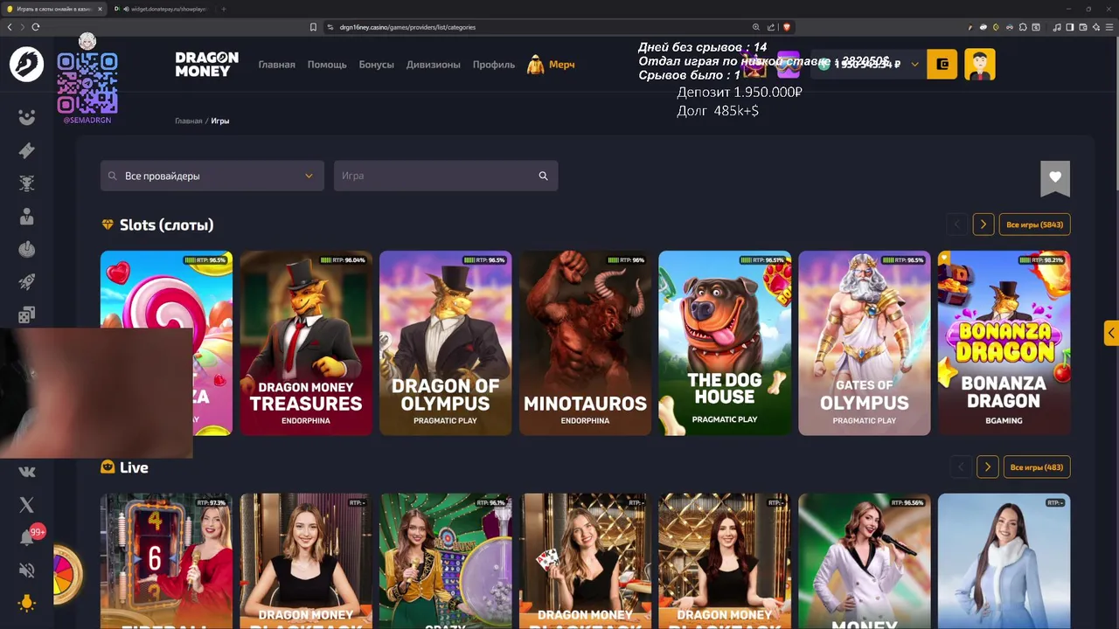This screenshot has width=1119, height=629.
Task: Expand the balance currency chevron
Action: [x=914, y=64]
